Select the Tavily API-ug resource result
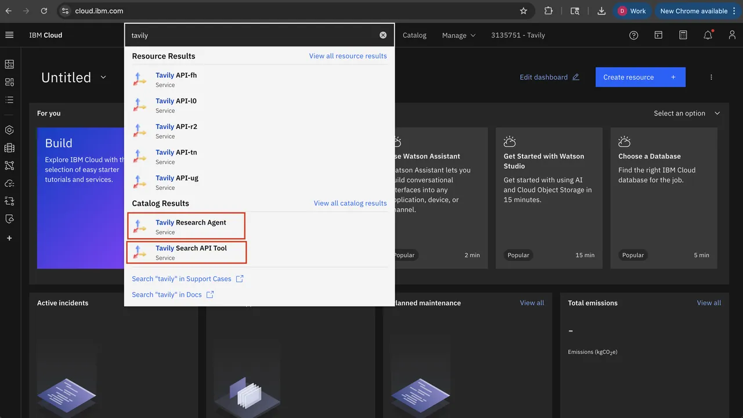Viewport: 743px width, 418px height. (259, 182)
